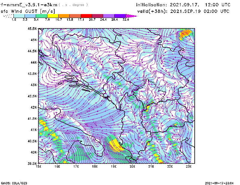Click the orange gust patch in map's top-right corner
Viewport: 240px width, 185px height.
tap(185, 34)
